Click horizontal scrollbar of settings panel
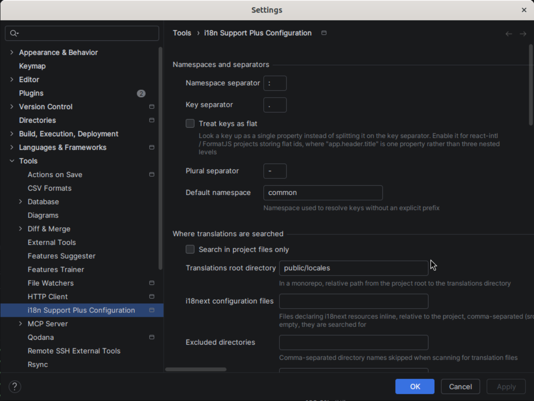 pos(196,369)
